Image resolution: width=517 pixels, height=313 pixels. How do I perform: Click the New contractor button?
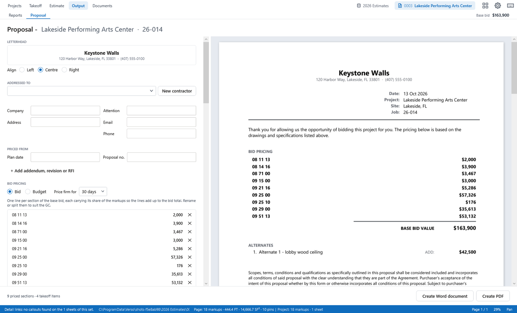click(x=177, y=91)
